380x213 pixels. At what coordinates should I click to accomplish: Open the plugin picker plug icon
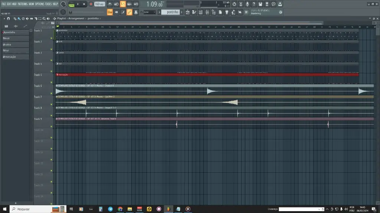click(227, 12)
